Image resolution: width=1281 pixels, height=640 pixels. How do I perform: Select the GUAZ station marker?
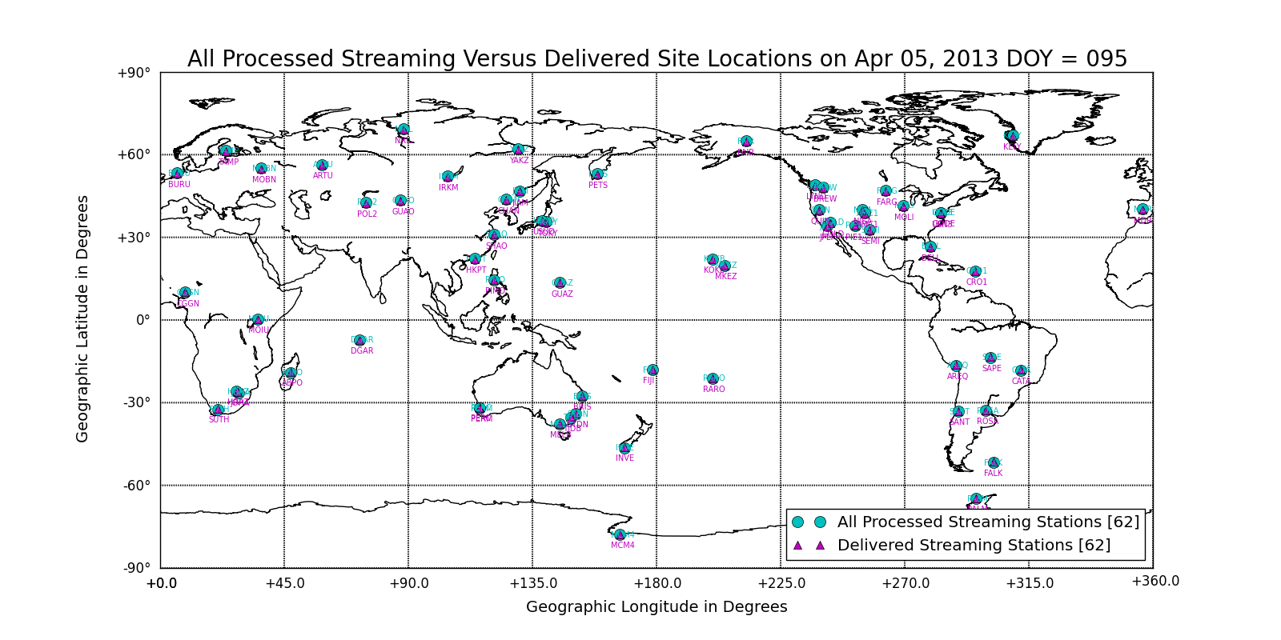pos(560,283)
